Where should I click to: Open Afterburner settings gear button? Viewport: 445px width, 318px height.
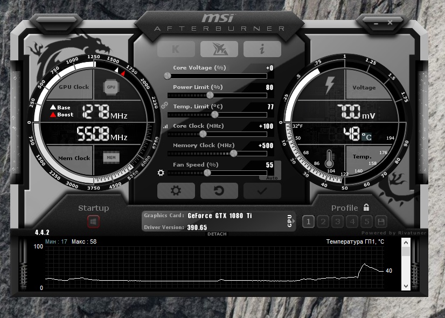coord(176,190)
